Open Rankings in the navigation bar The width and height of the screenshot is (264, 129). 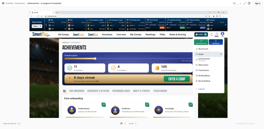[x=151, y=34]
